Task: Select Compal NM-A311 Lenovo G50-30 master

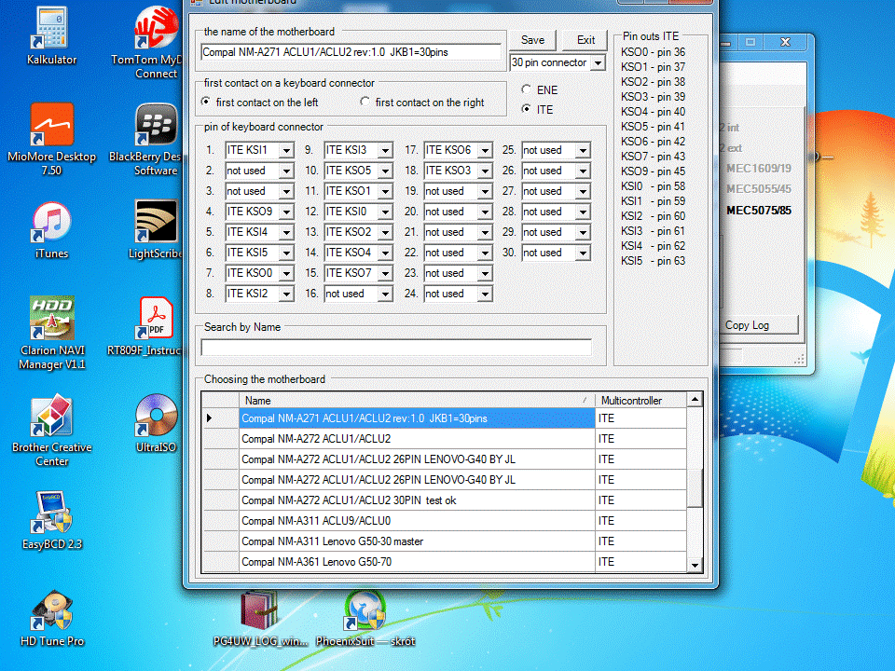Action: 417,541
